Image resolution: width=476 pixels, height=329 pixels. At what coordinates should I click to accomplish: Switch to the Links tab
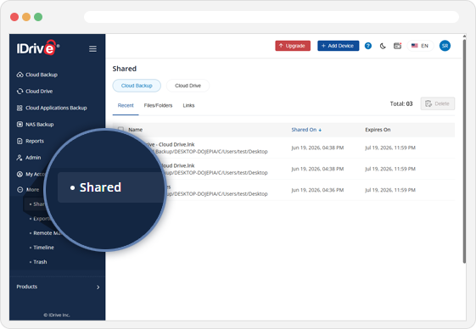(x=188, y=106)
